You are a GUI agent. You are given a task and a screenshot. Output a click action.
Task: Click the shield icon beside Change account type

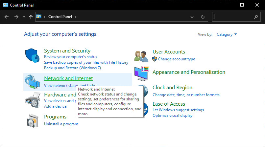coord(155,59)
